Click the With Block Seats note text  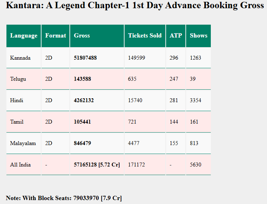(x=64, y=198)
